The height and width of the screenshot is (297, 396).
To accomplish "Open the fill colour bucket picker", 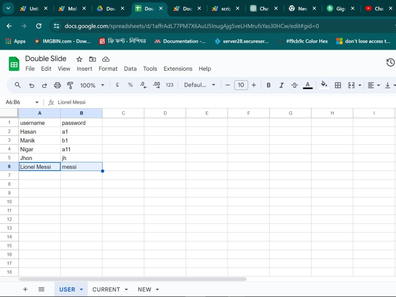I will 324,85.
